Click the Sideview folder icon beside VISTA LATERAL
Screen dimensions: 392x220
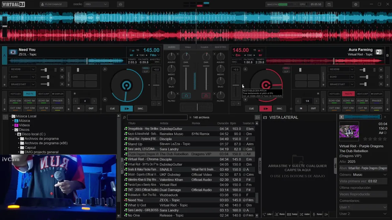pos(265,117)
